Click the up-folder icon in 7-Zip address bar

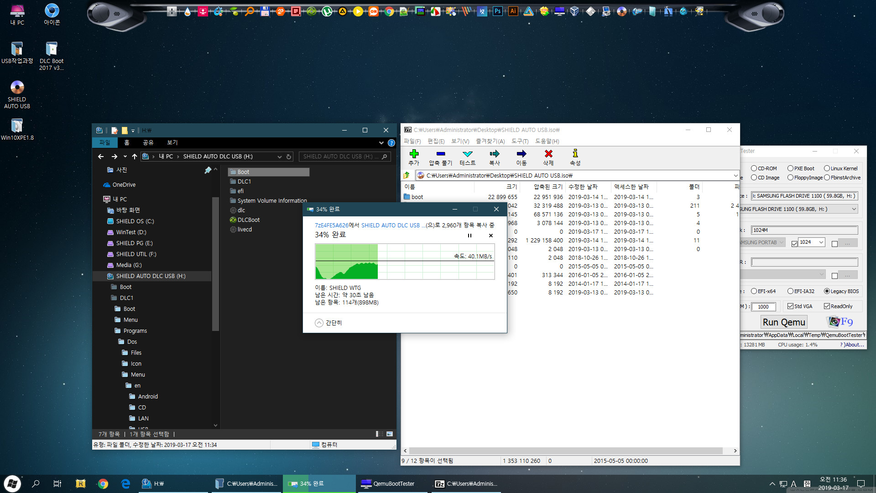click(x=407, y=175)
